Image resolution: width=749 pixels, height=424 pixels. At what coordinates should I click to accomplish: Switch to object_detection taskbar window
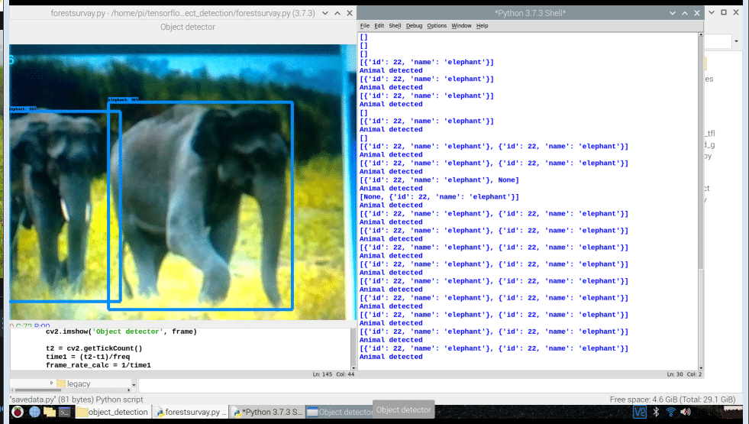click(113, 412)
